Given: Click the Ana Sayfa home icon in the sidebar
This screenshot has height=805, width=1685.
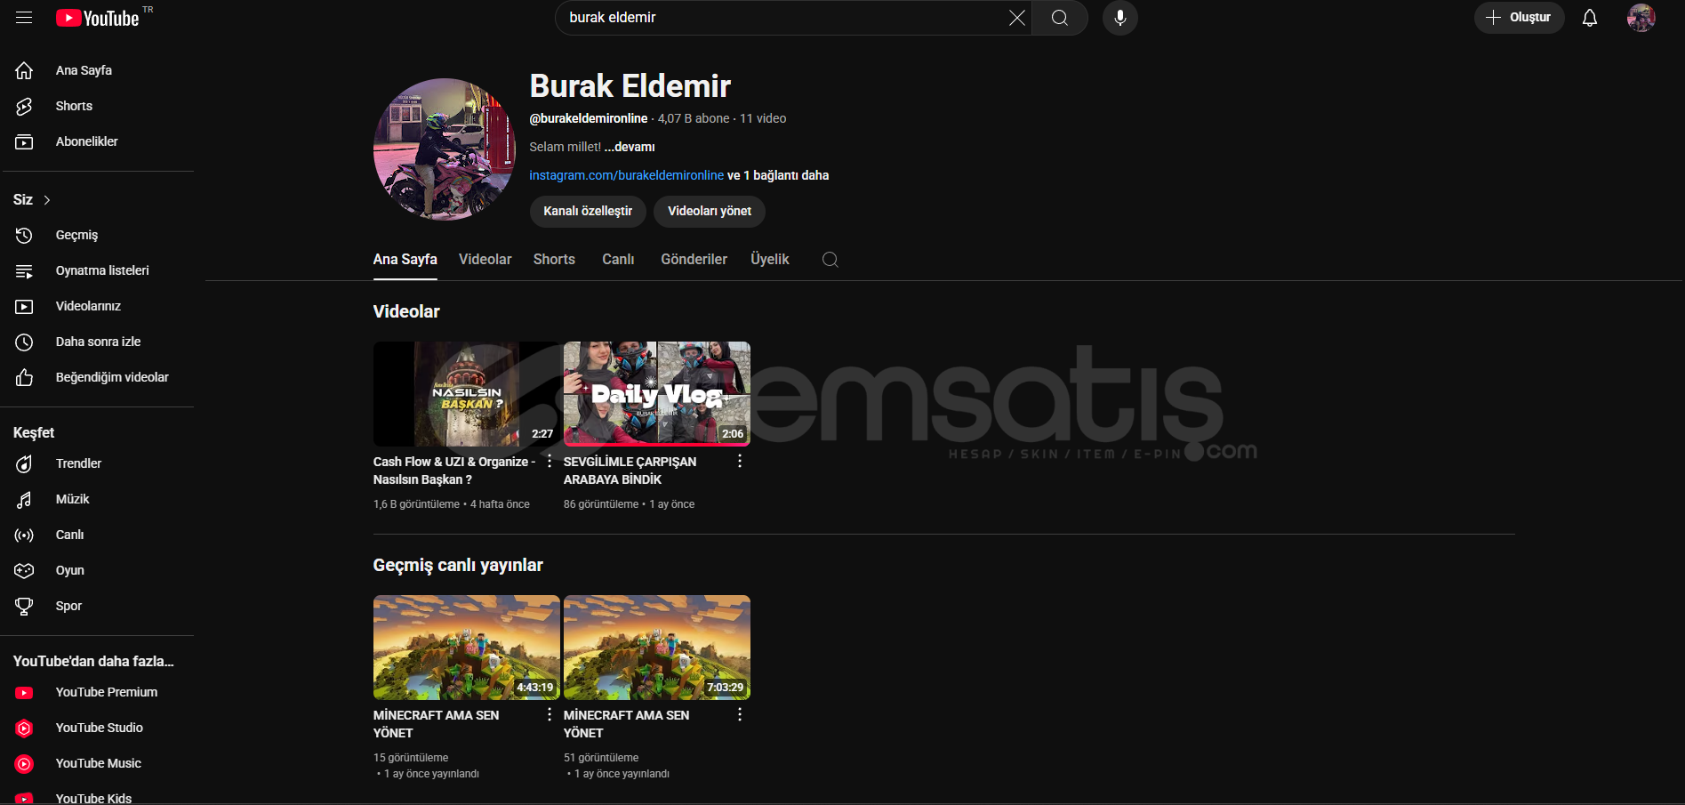Looking at the screenshot, I should click(x=24, y=70).
